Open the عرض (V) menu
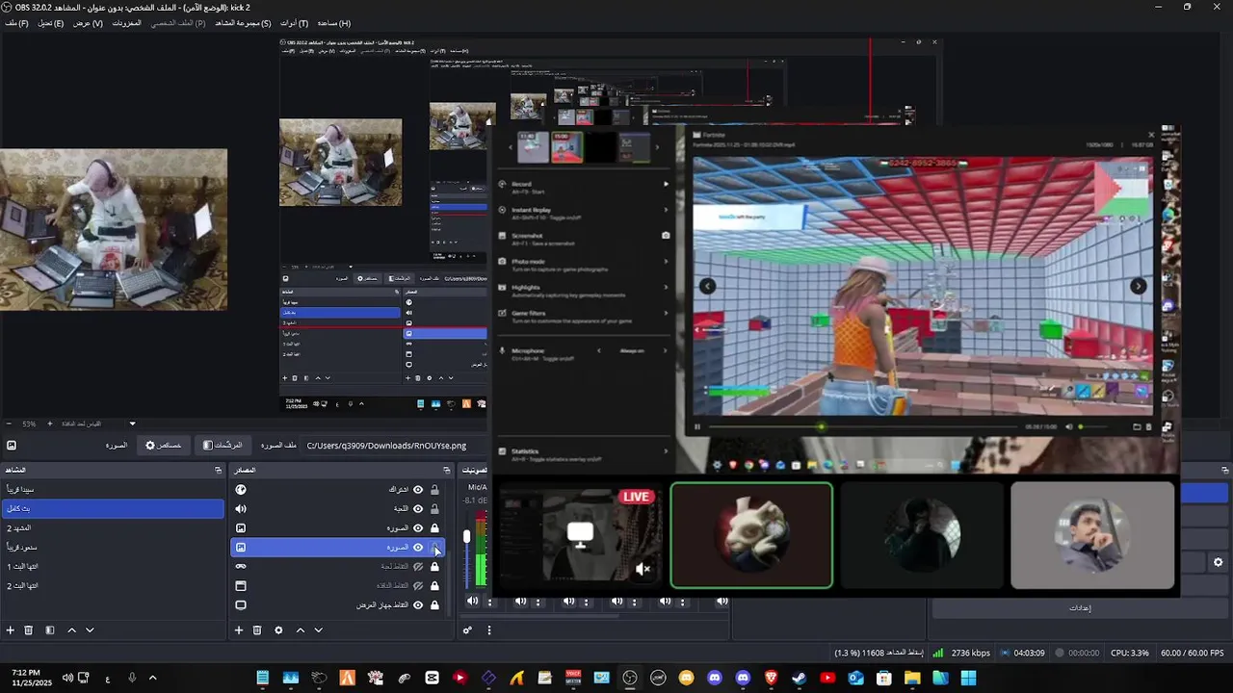The width and height of the screenshot is (1233, 693). 88,23
